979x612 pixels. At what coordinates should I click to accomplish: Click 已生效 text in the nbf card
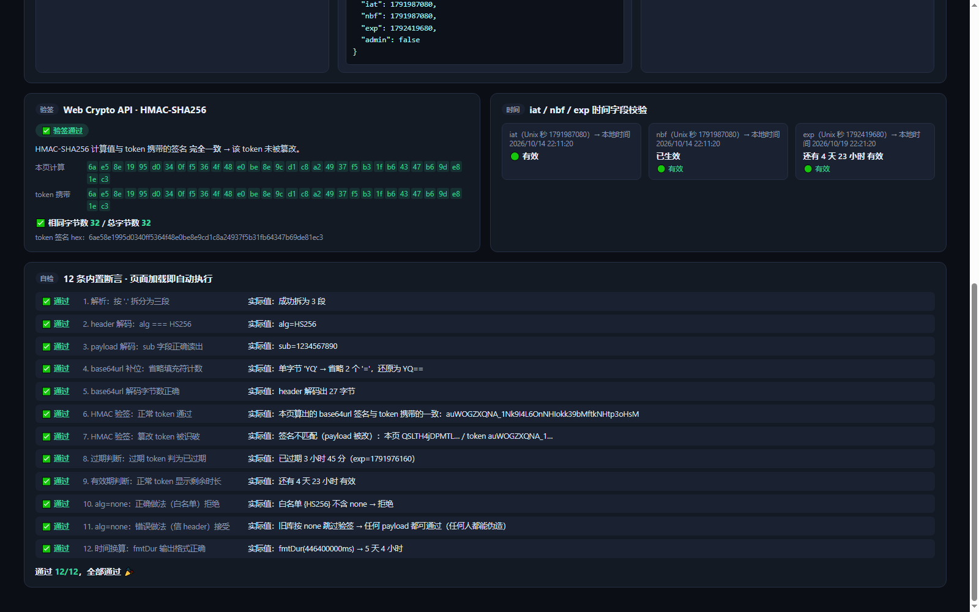668,157
